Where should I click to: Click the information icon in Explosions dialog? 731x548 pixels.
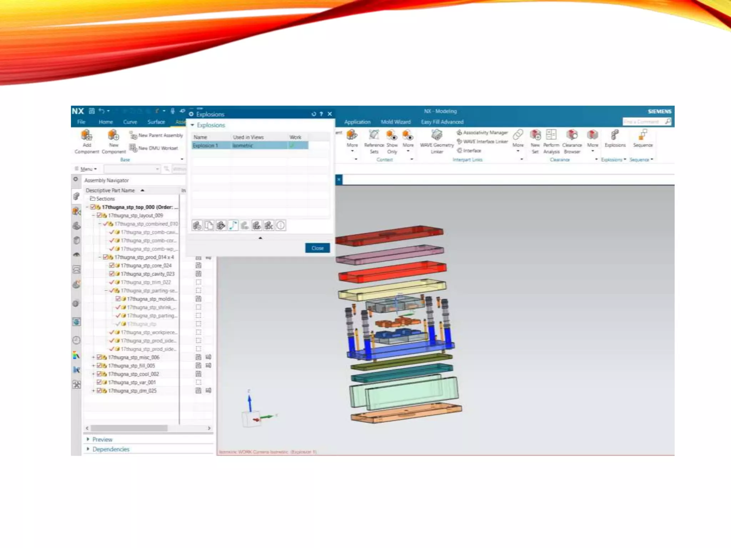click(x=281, y=225)
